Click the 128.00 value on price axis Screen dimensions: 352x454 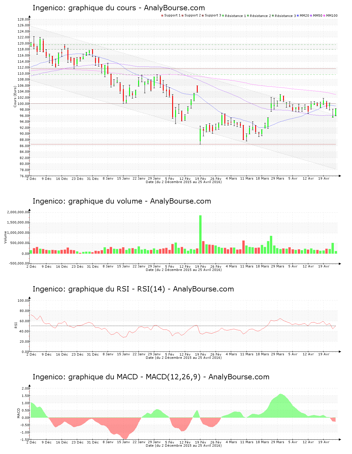23,19
